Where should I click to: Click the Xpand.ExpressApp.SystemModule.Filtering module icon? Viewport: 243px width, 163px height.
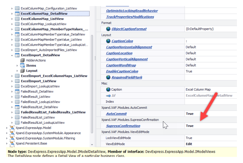12,138
